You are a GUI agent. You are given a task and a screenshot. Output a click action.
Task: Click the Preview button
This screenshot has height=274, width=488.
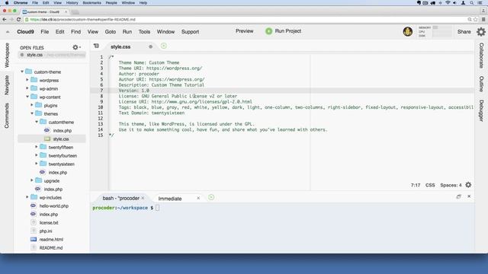coord(245,31)
